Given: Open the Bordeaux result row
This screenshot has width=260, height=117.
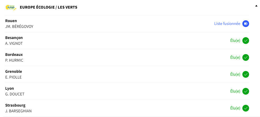Looking at the screenshot, I should tap(127, 57).
